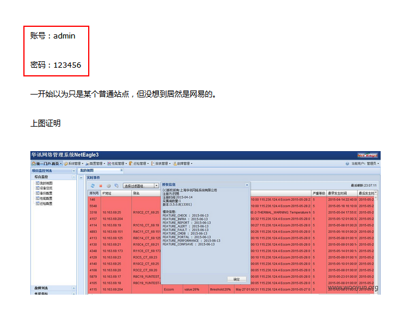Click the refresh icon in 实时事件 toolbar
Screen dimensions: 404x311
coord(93,186)
